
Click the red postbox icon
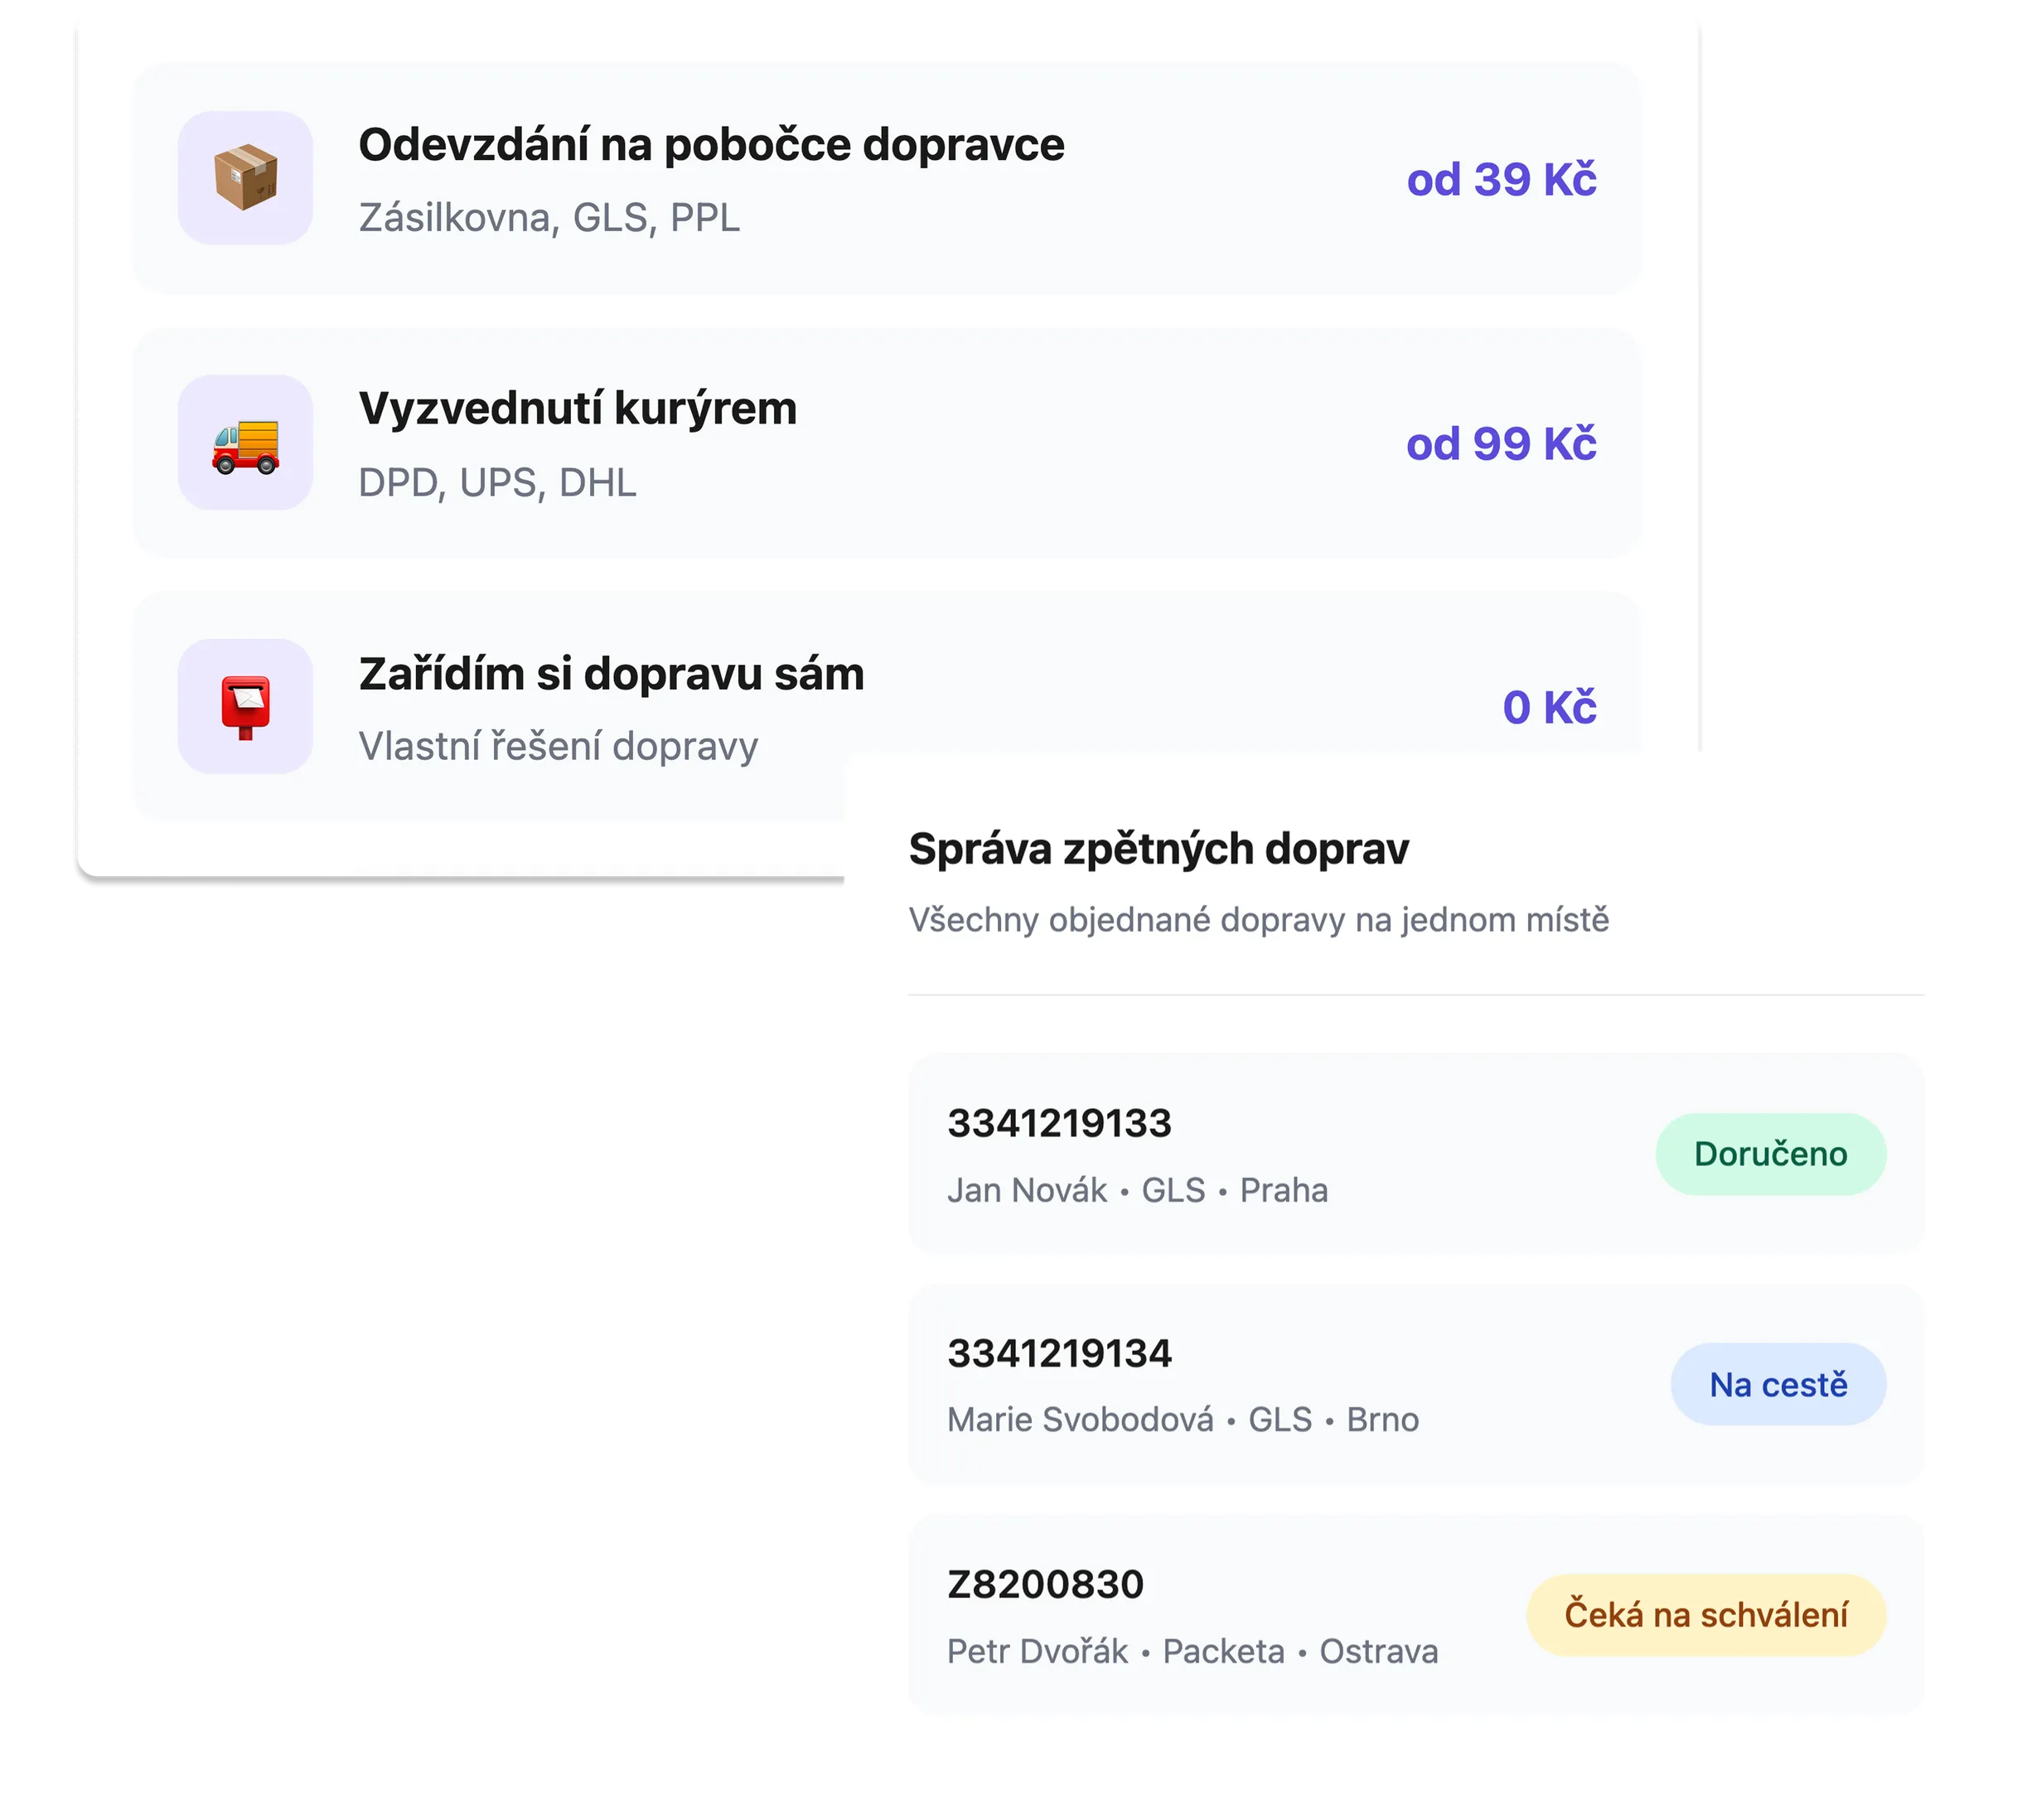(245, 707)
